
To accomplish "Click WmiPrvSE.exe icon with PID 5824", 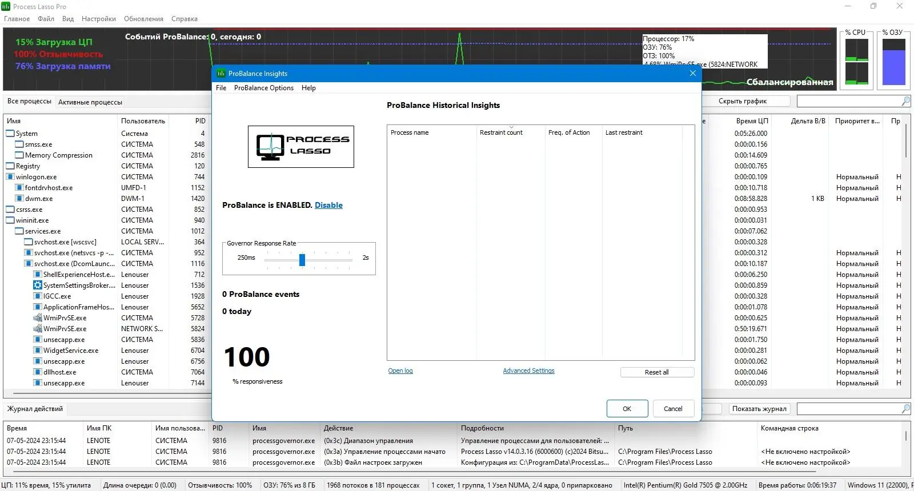I will pyautogui.click(x=38, y=329).
